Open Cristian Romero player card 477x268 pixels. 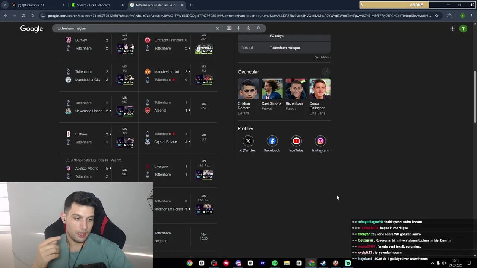248,97
